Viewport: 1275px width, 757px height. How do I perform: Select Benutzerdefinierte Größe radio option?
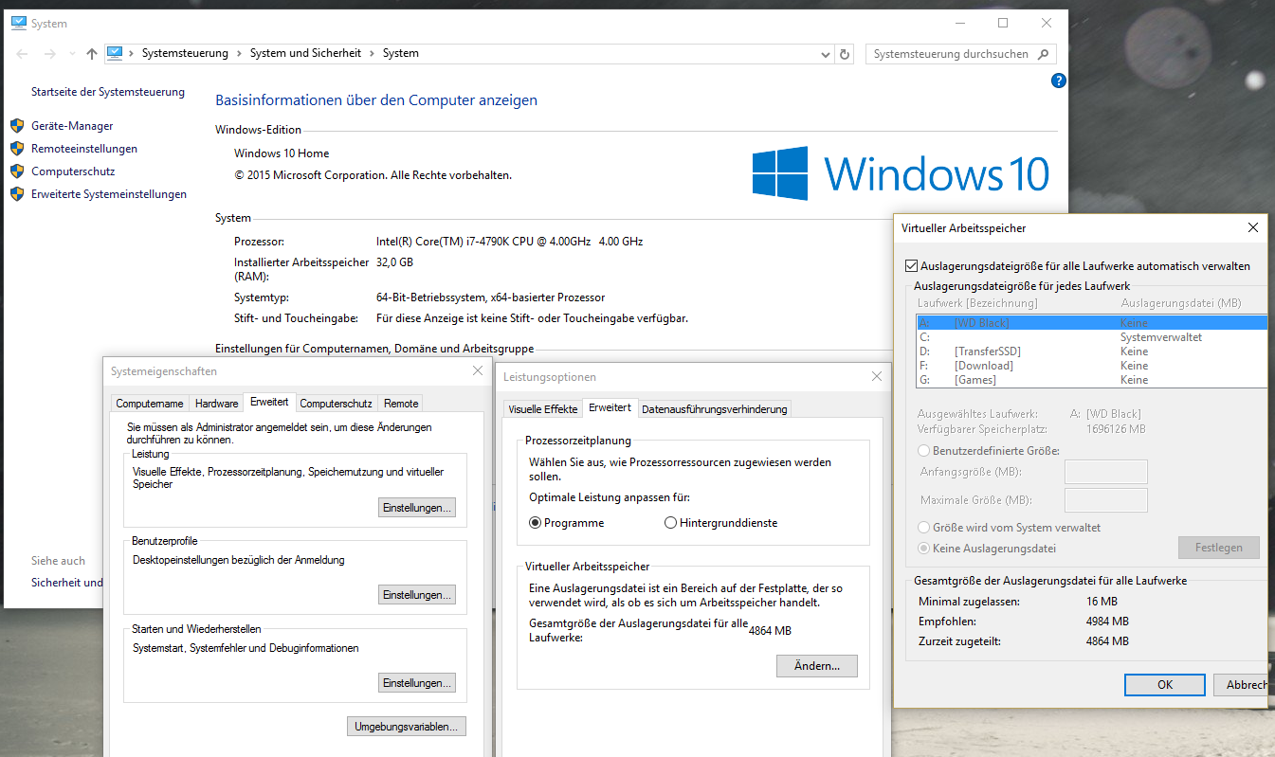(x=924, y=451)
